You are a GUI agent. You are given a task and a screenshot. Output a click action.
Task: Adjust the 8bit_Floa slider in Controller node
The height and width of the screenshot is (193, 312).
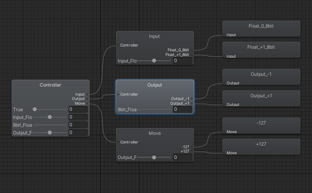[x=49, y=125]
